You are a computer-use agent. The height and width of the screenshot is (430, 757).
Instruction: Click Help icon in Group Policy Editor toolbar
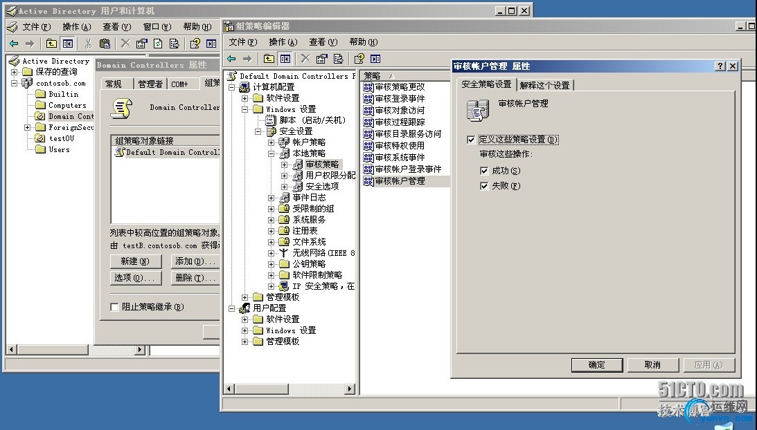359,59
